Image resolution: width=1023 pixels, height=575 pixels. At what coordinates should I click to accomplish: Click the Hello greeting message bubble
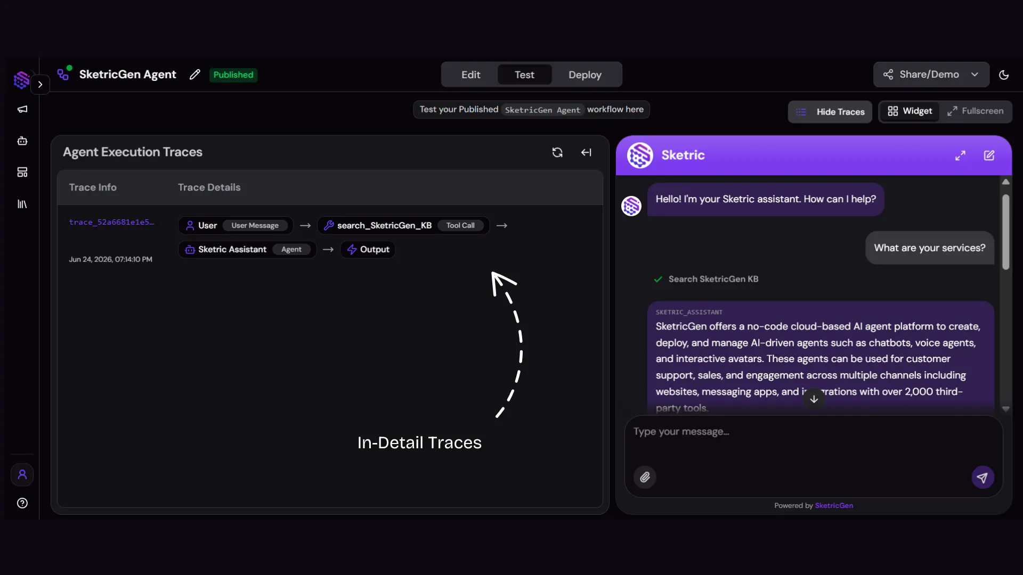point(766,199)
